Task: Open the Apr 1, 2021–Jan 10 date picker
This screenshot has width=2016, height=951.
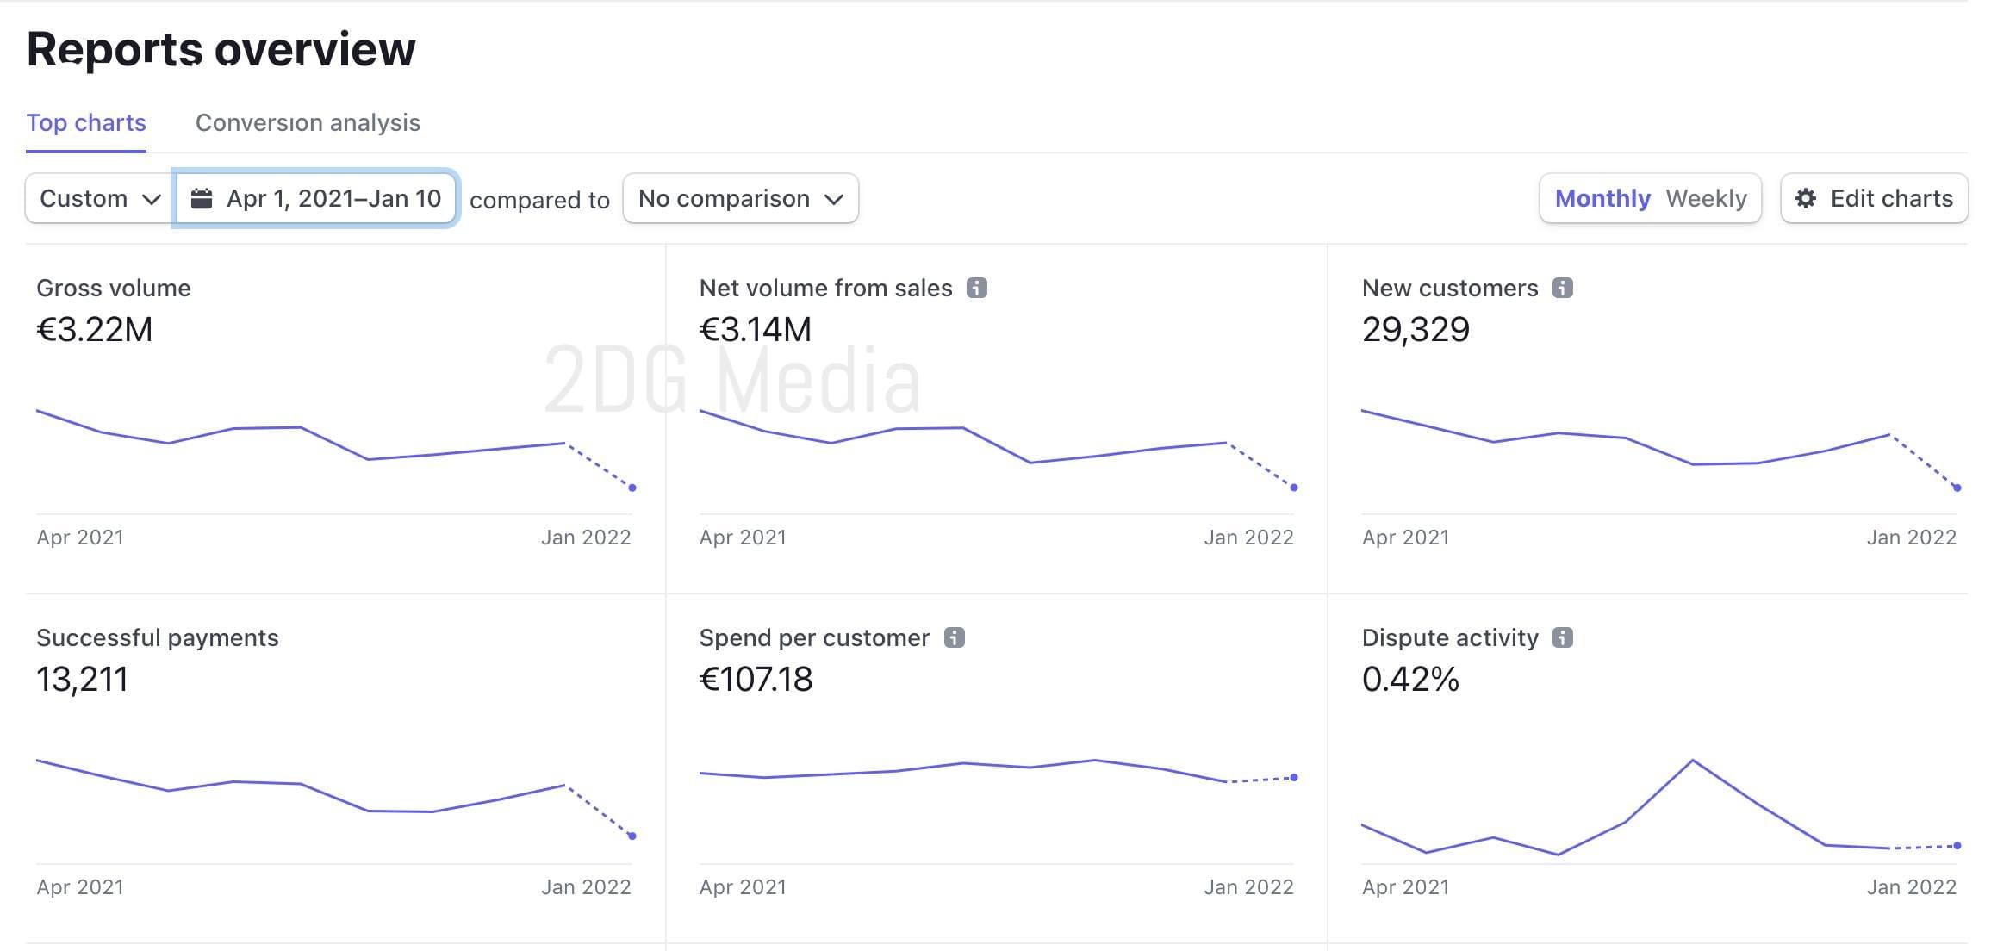Action: (x=315, y=198)
